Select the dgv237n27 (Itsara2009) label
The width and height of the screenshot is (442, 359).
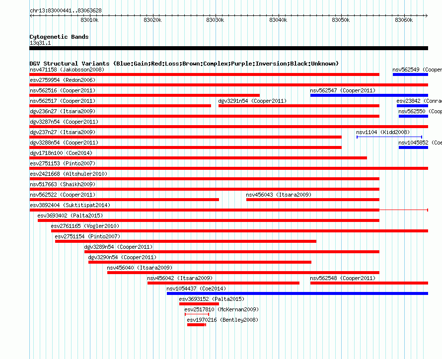(x=63, y=132)
